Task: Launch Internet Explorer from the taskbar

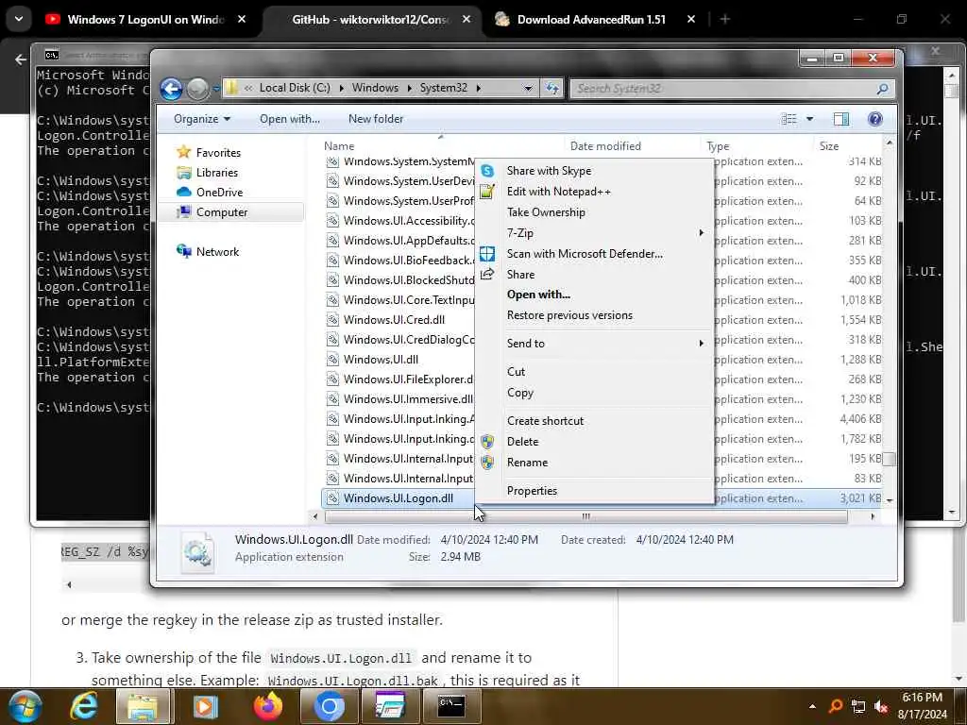Action: [x=83, y=706]
